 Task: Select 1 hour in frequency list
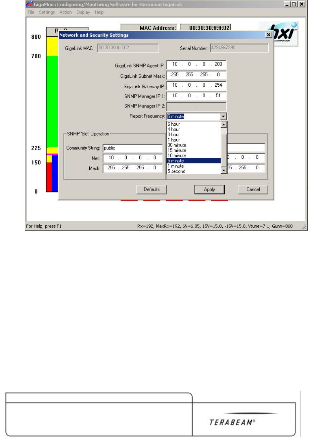194,140
